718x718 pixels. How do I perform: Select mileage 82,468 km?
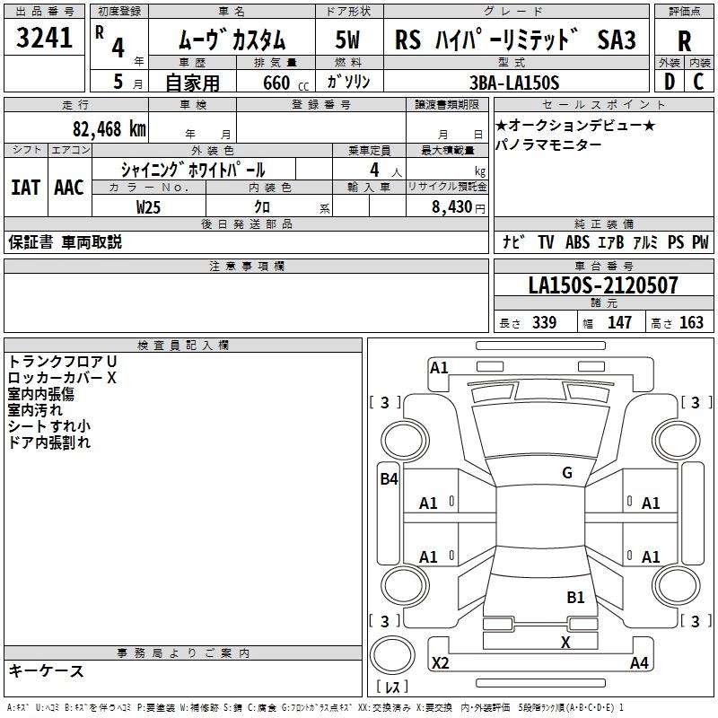[x=109, y=129]
